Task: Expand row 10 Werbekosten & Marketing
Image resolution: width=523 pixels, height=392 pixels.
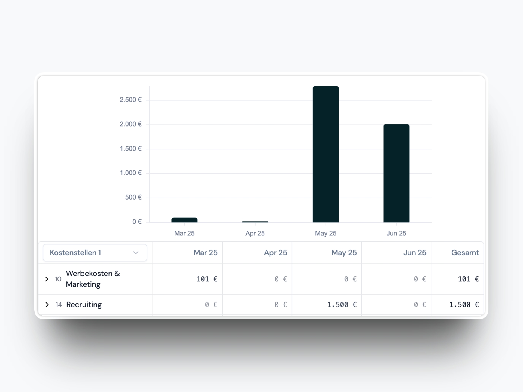Action: pyautogui.click(x=47, y=279)
